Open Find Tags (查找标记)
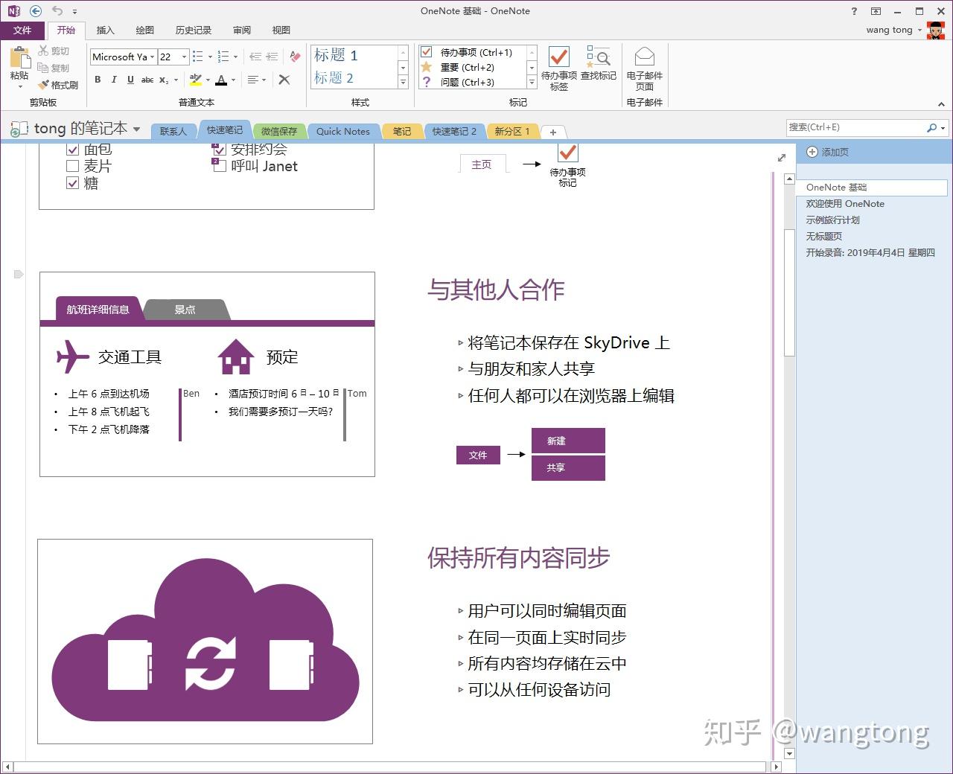953x774 pixels. pos(598,63)
